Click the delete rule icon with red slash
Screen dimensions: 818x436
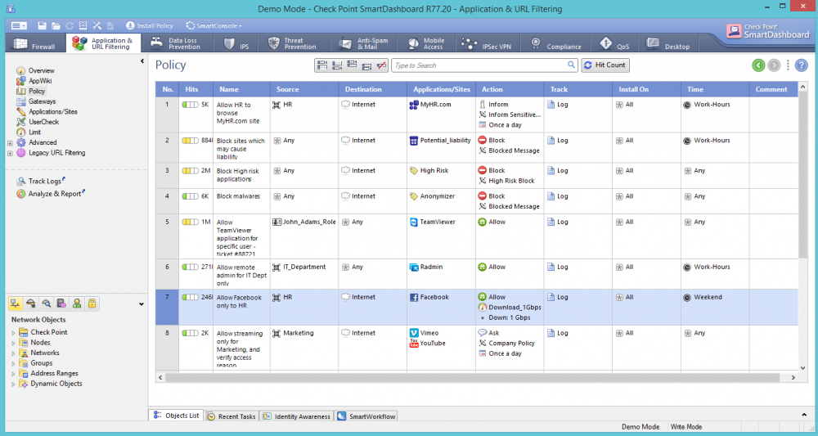tap(381, 65)
